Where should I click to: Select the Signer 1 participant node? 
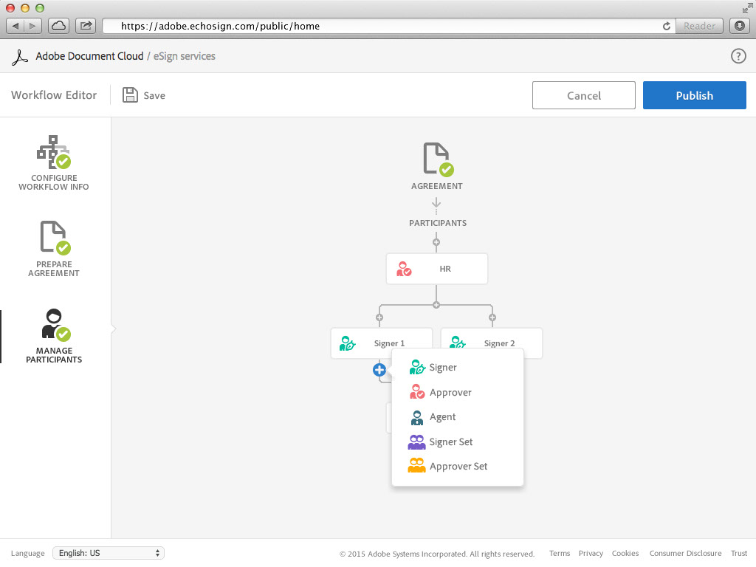coord(381,343)
